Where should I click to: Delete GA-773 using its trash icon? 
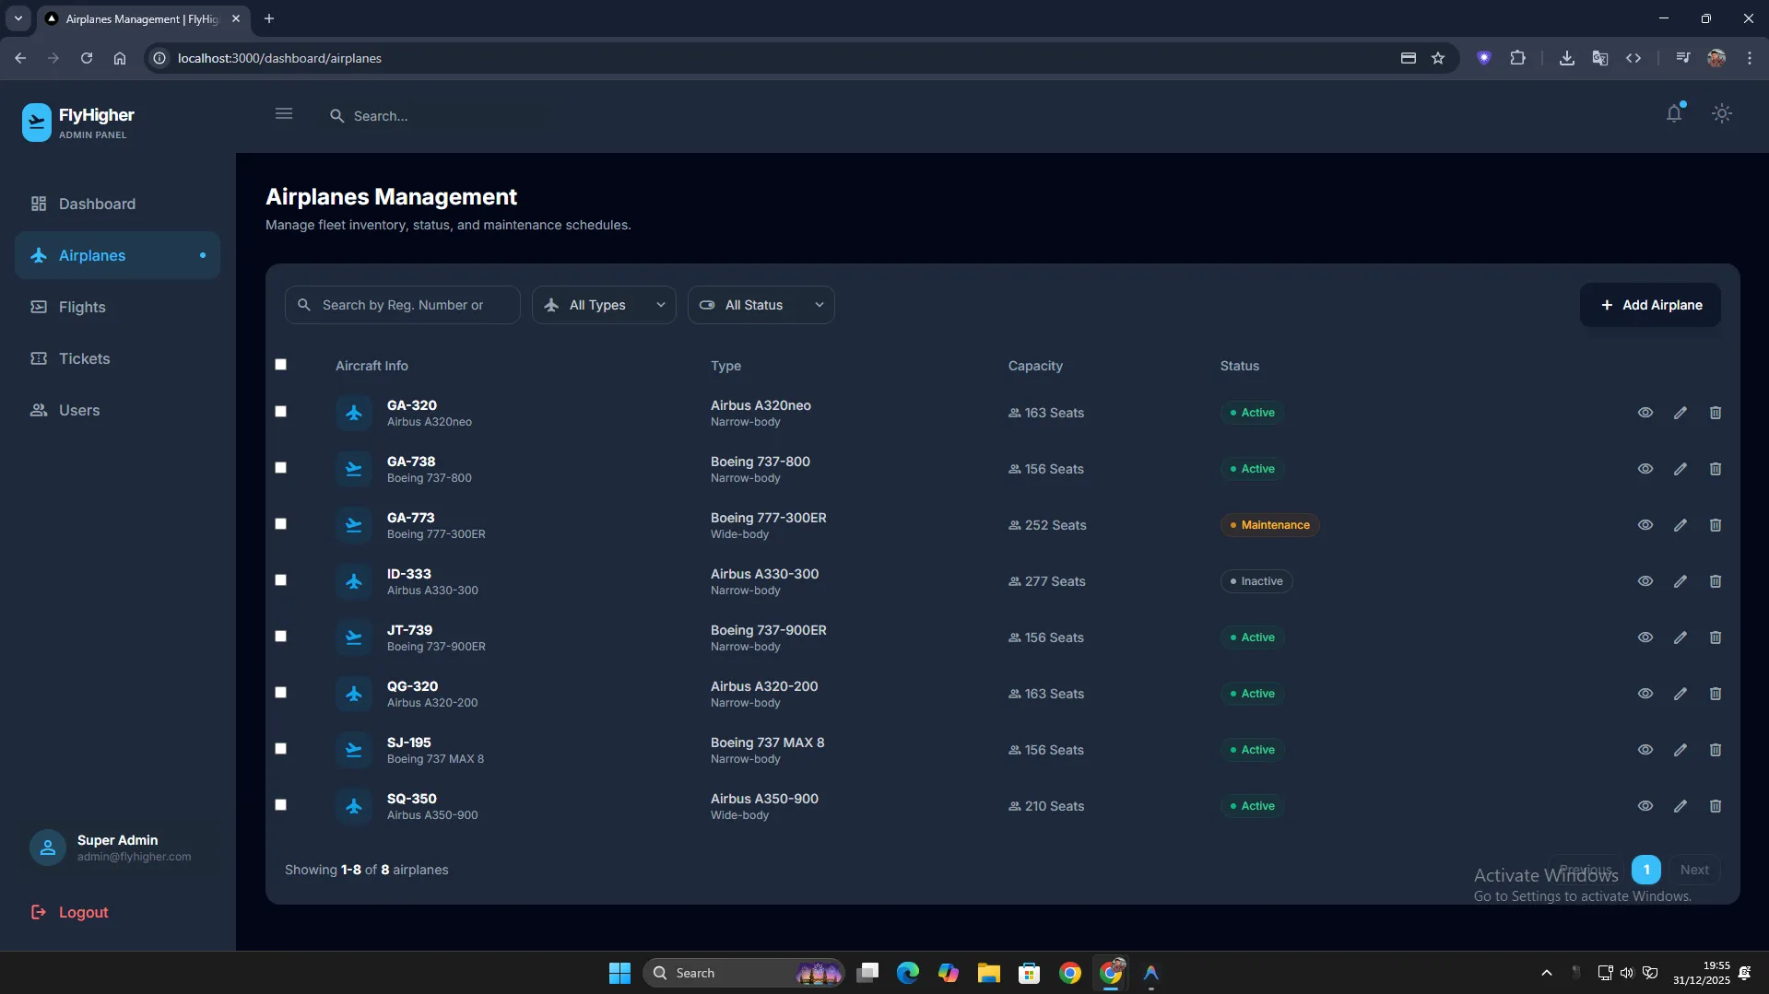tap(1715, 525)
